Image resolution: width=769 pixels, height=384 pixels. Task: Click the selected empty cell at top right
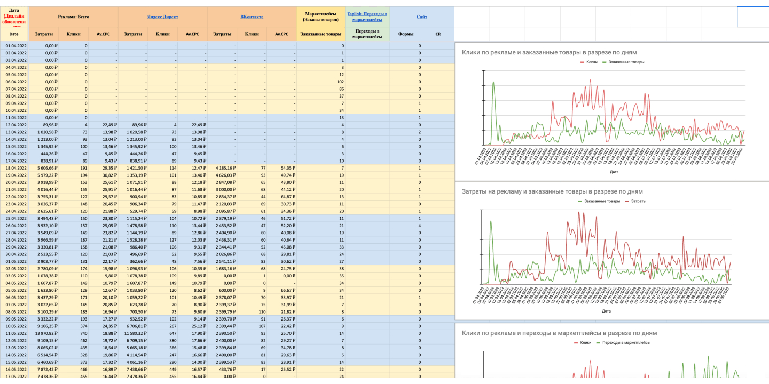(752, 17)
